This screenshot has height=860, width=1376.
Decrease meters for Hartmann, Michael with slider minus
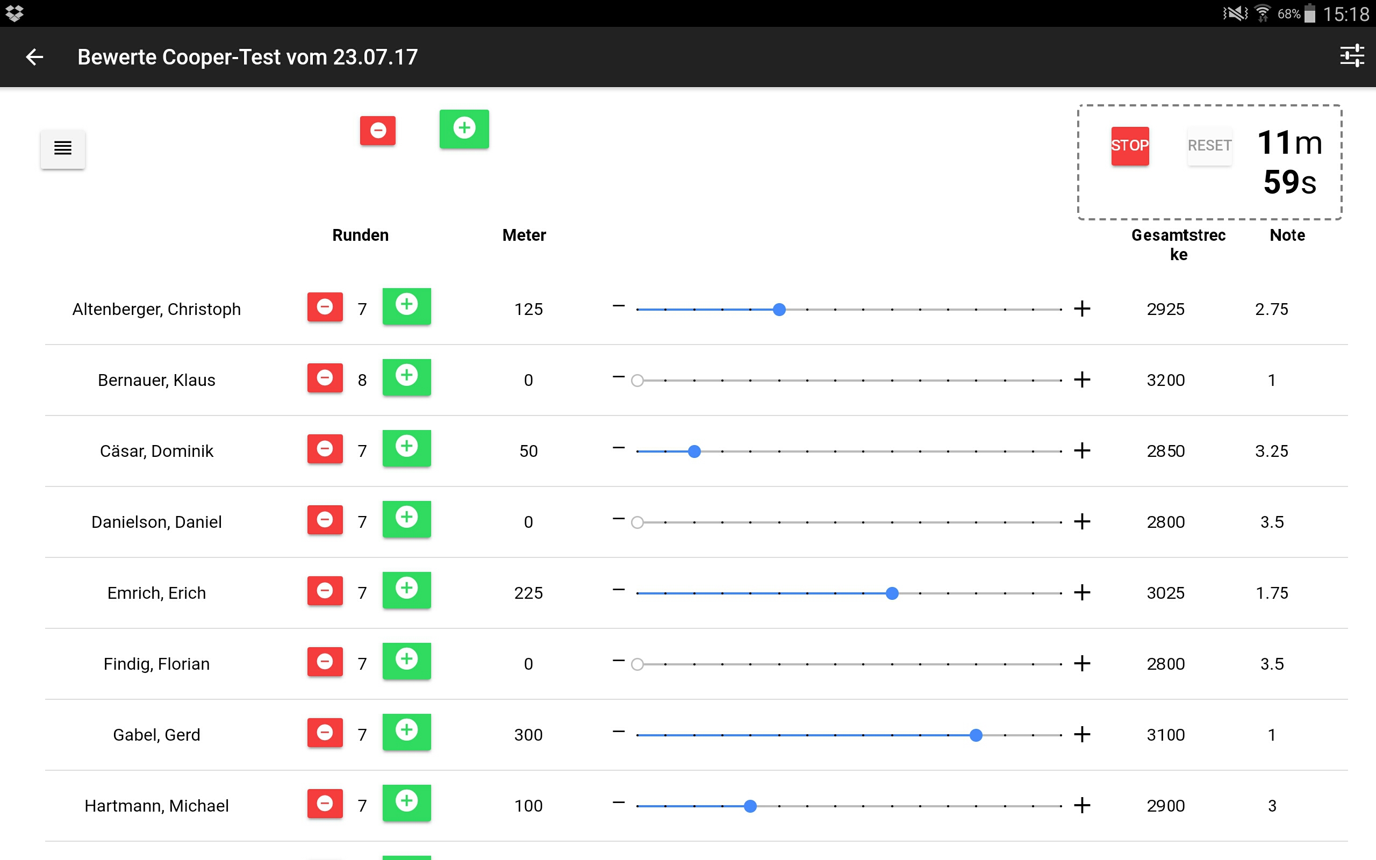pyautogui.click(x=619, y=803)
